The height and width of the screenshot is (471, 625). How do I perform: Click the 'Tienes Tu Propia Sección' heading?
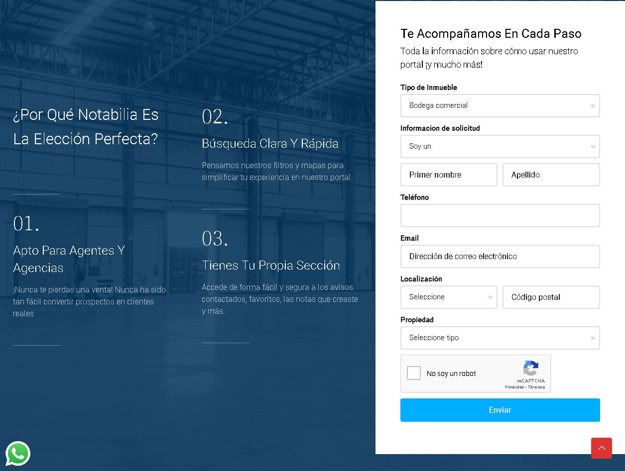(x=271, y=266)
